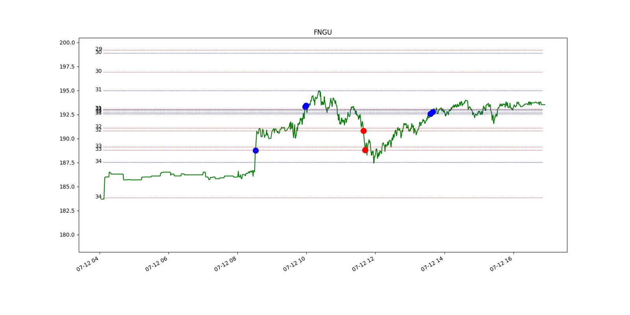
Task: Click the FNGU chart title
Action: 322,32
